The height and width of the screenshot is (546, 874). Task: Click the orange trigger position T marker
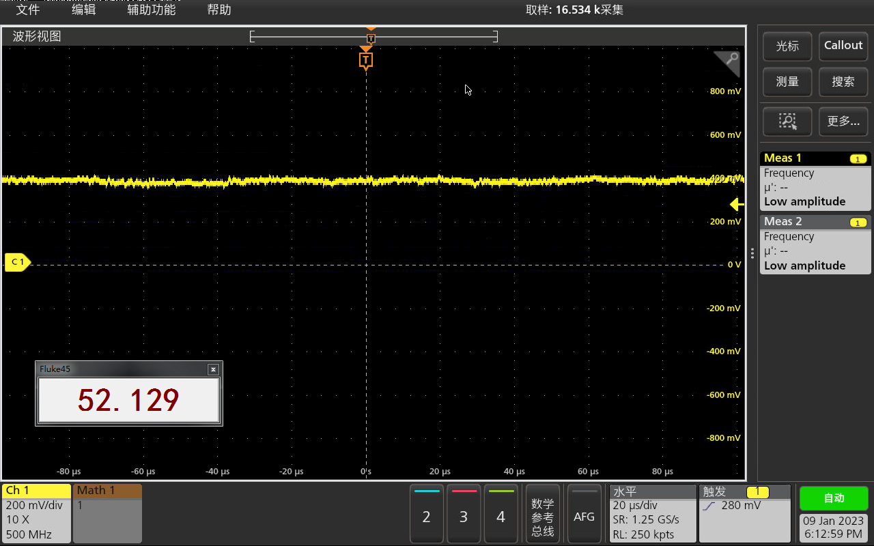366,60
